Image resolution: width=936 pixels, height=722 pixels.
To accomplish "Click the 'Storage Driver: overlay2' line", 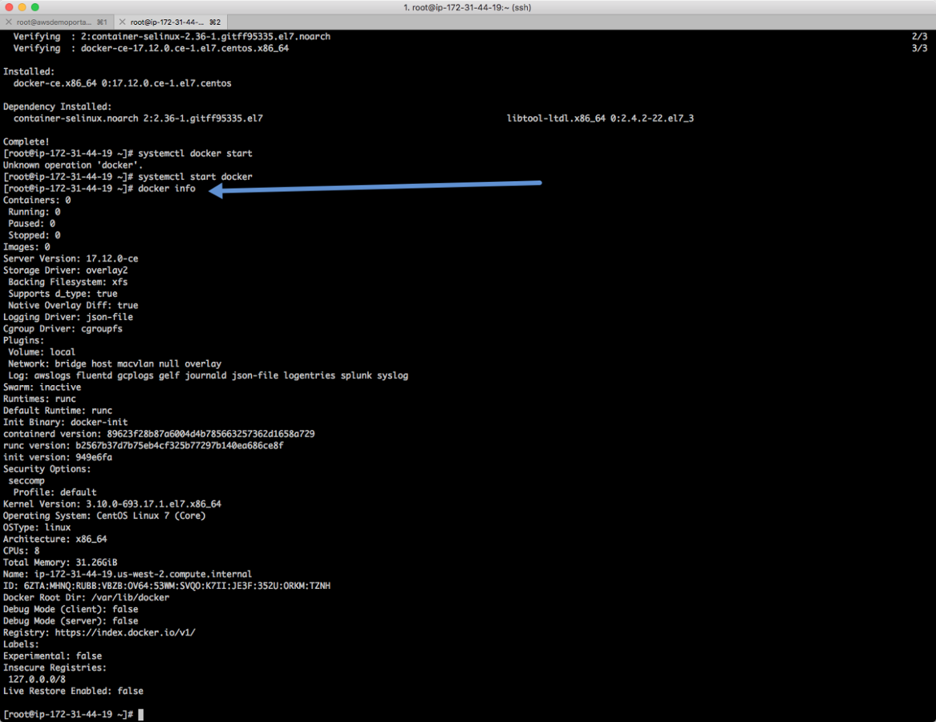I will (65, 270).
